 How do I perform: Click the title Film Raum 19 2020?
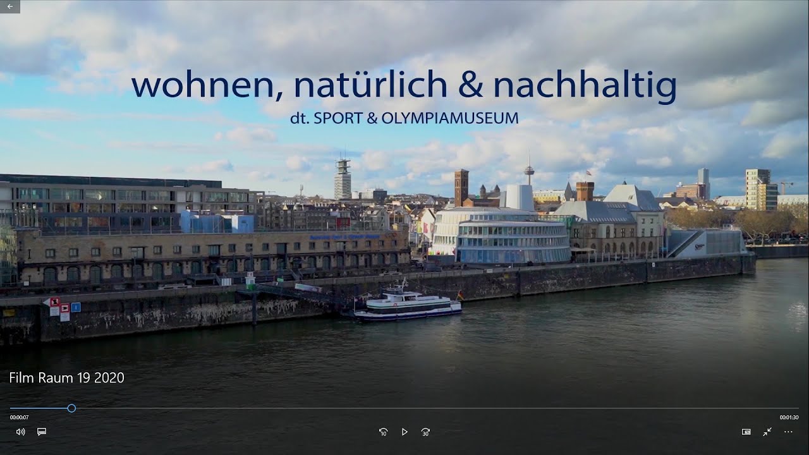(x=66, y=378)
